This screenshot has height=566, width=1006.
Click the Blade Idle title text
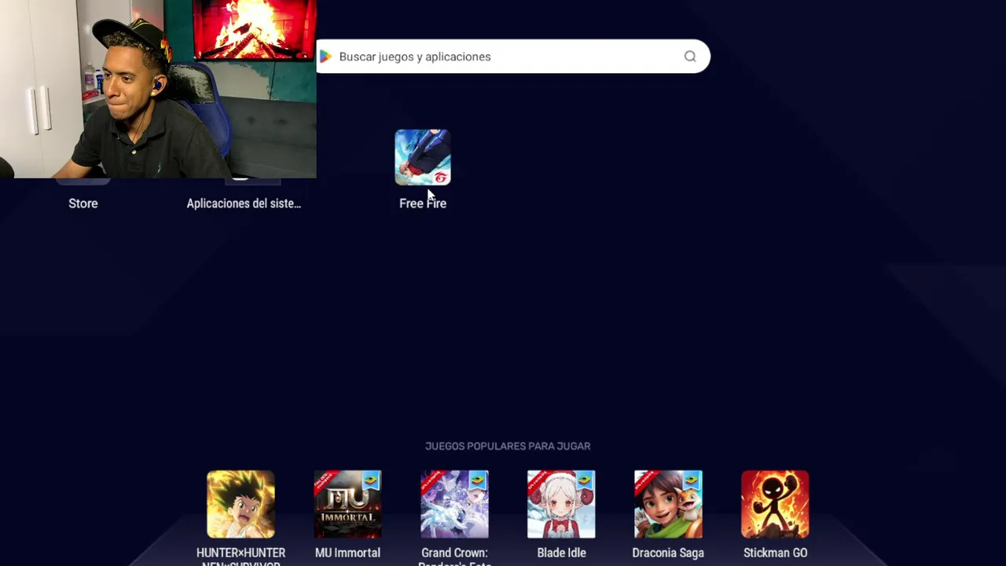click(x=561, y=553)
